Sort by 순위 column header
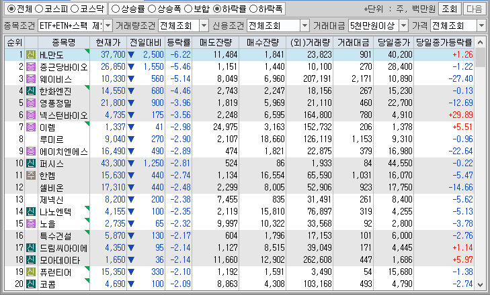The height and width of the screenshot is (295, 490). click(15, 42)
